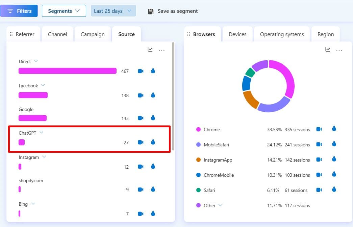This screenshot has width=353, height=227.
Task: Expand the Direct source row
Action: tap(36, 61)
